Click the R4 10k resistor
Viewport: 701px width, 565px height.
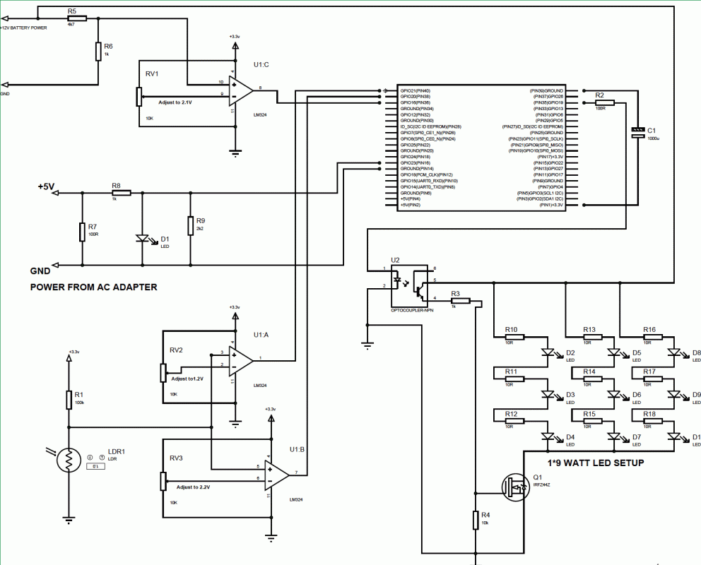pos(476,521)
